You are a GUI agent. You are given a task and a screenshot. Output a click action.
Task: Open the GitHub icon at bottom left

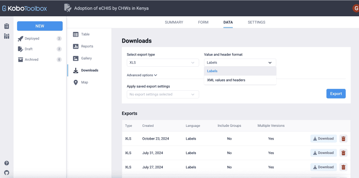point(7,173)
